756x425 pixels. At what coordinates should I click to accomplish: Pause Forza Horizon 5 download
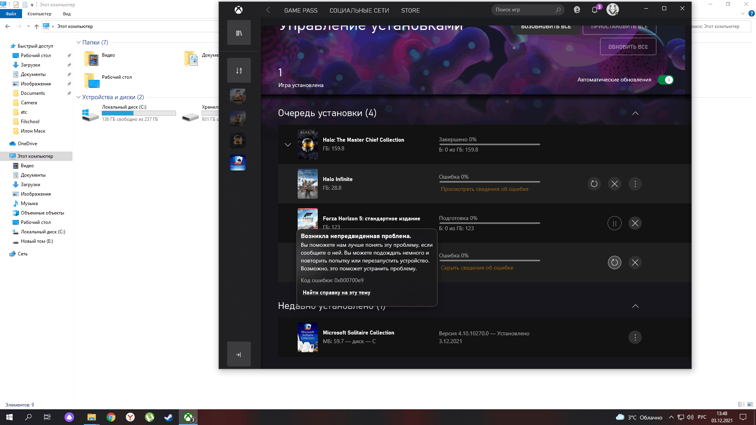coord(615,223)
